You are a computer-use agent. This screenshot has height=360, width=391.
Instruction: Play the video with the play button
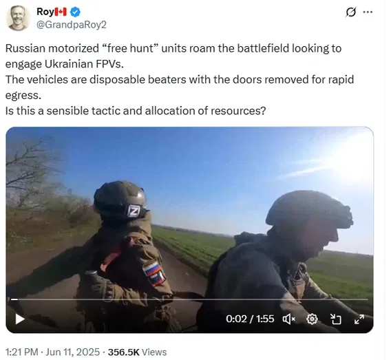point(20,319)
